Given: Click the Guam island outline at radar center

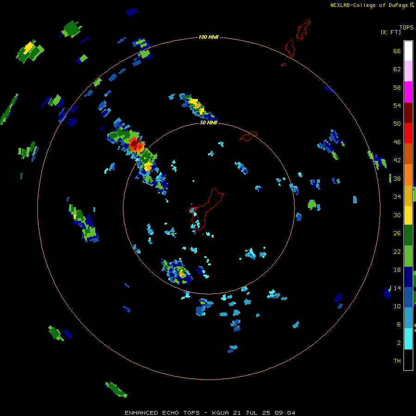Looking at the screenshot, I should coord(207,209).
